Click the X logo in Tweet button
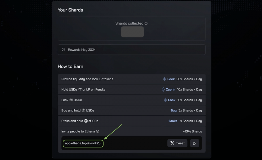Image resolution: width=262 pixels, height=160 pixels. tap(172, 143)
